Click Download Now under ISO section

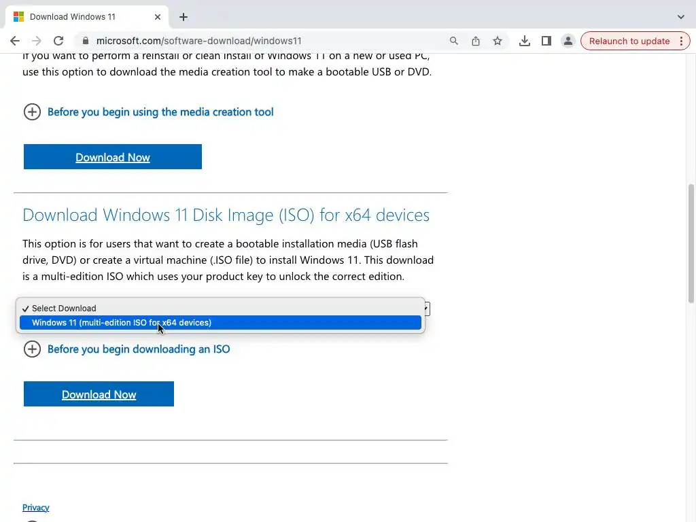[x=99, y=394]
